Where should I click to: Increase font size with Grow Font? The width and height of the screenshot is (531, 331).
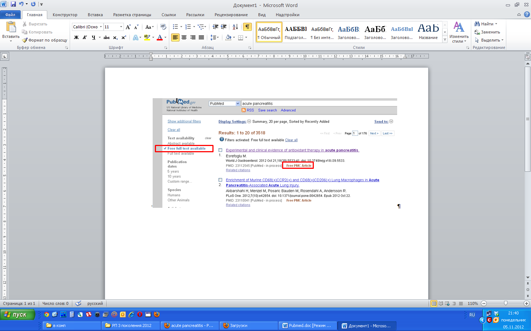tap(128, 27)
